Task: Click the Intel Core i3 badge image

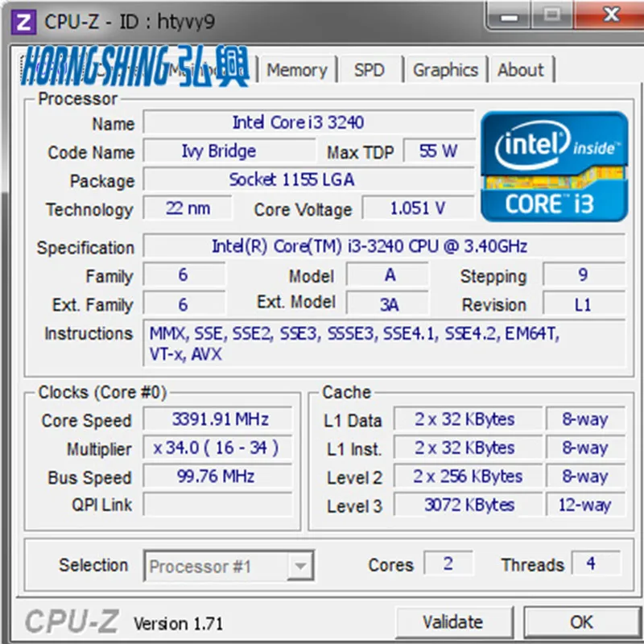Action: pyautogui.click(x=555, y=167)
